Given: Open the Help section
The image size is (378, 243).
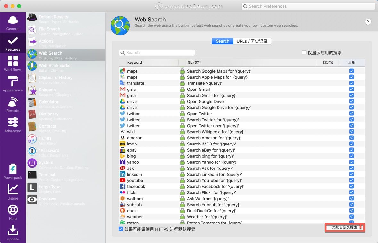Looking at the screenshot, I should pyautogui.click(x=13, y=212).
